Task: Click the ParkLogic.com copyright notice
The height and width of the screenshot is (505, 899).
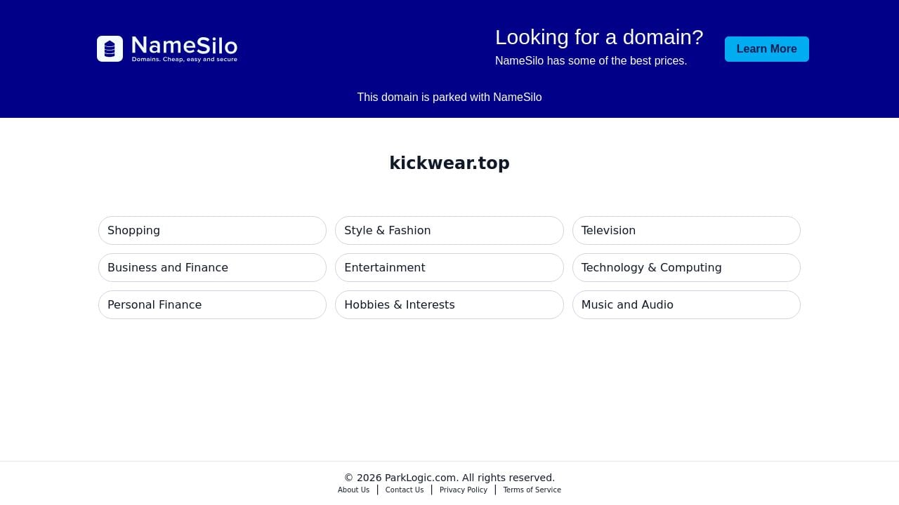Action: [x=449, y=478]
